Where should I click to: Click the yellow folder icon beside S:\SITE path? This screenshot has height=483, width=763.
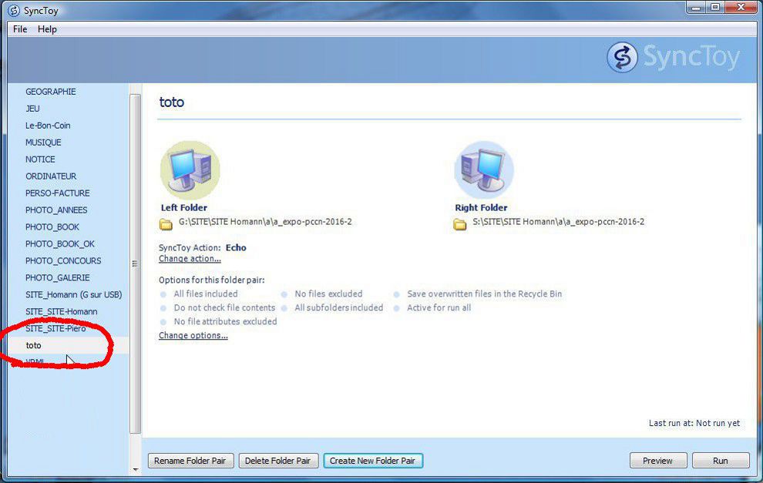pos(460,224)
